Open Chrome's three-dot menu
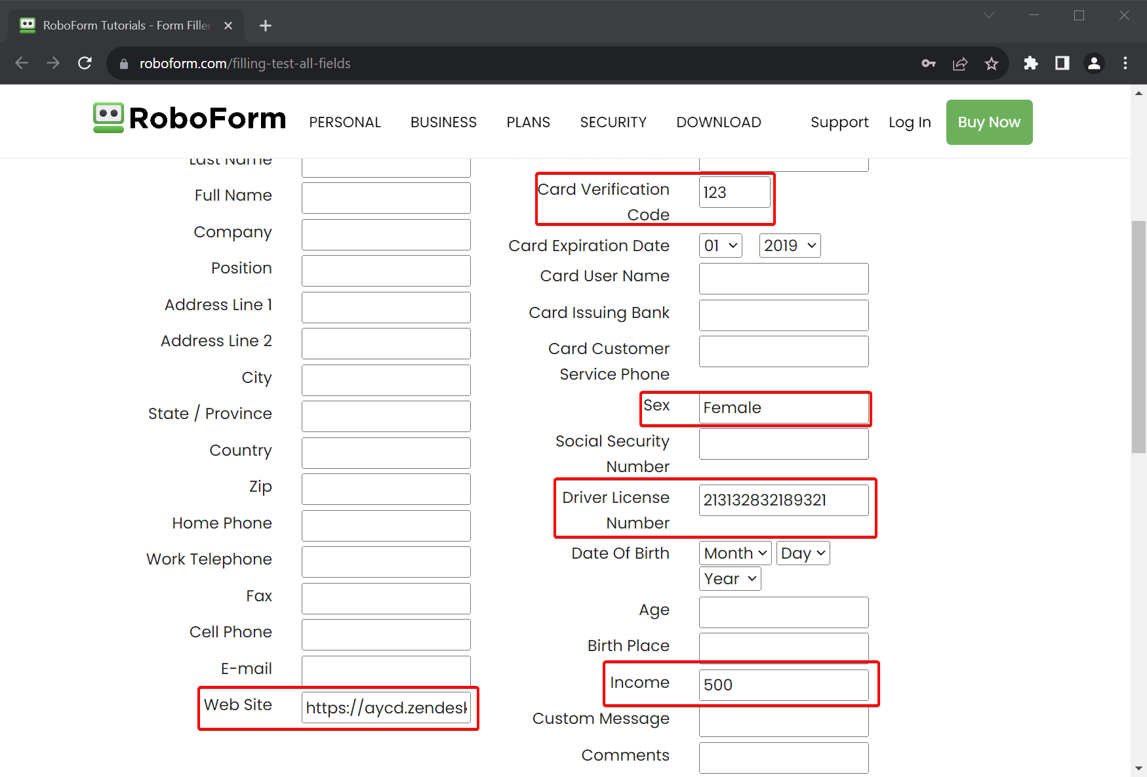This screenshot has height=777, width=1147. click(1125, 63)
